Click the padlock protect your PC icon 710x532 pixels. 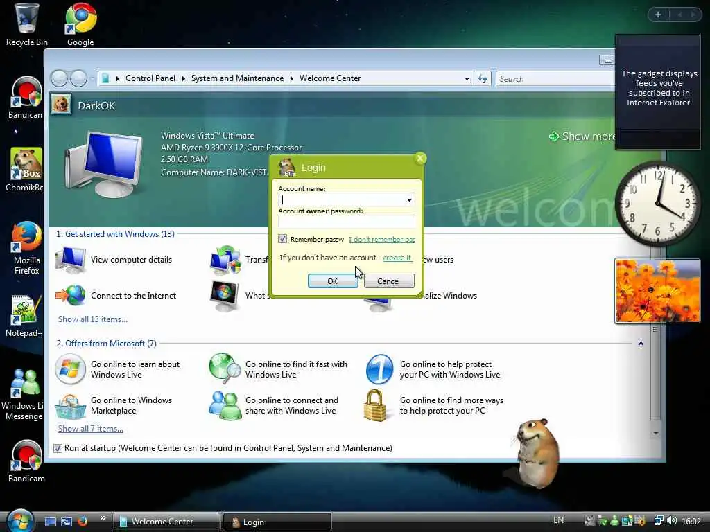375,406
